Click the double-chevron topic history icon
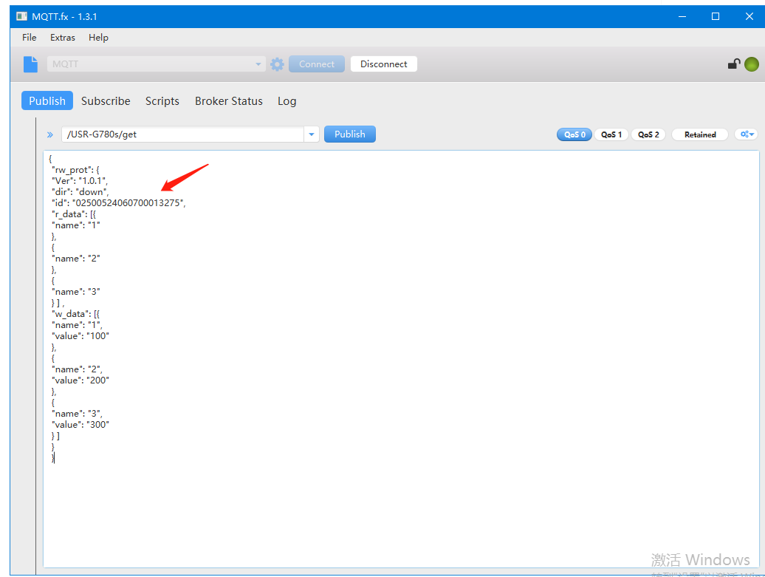The image size is (765, 577). (49, 134)
